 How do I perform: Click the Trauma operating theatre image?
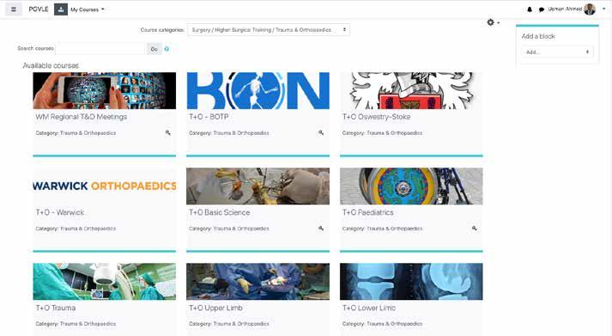(104, 281)
